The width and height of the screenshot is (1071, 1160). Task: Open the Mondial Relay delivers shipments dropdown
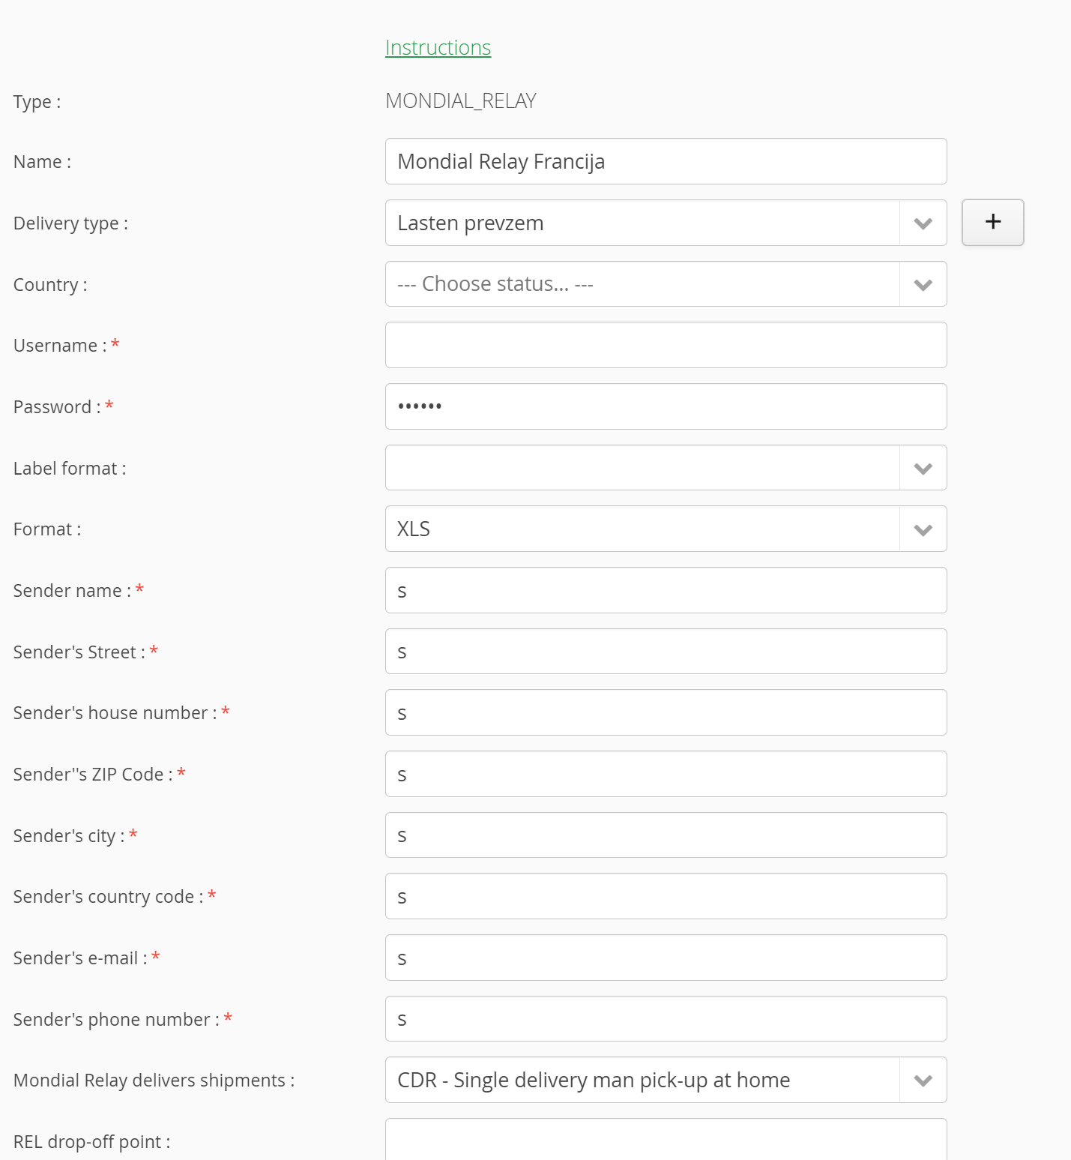[x=666, y=1080]
